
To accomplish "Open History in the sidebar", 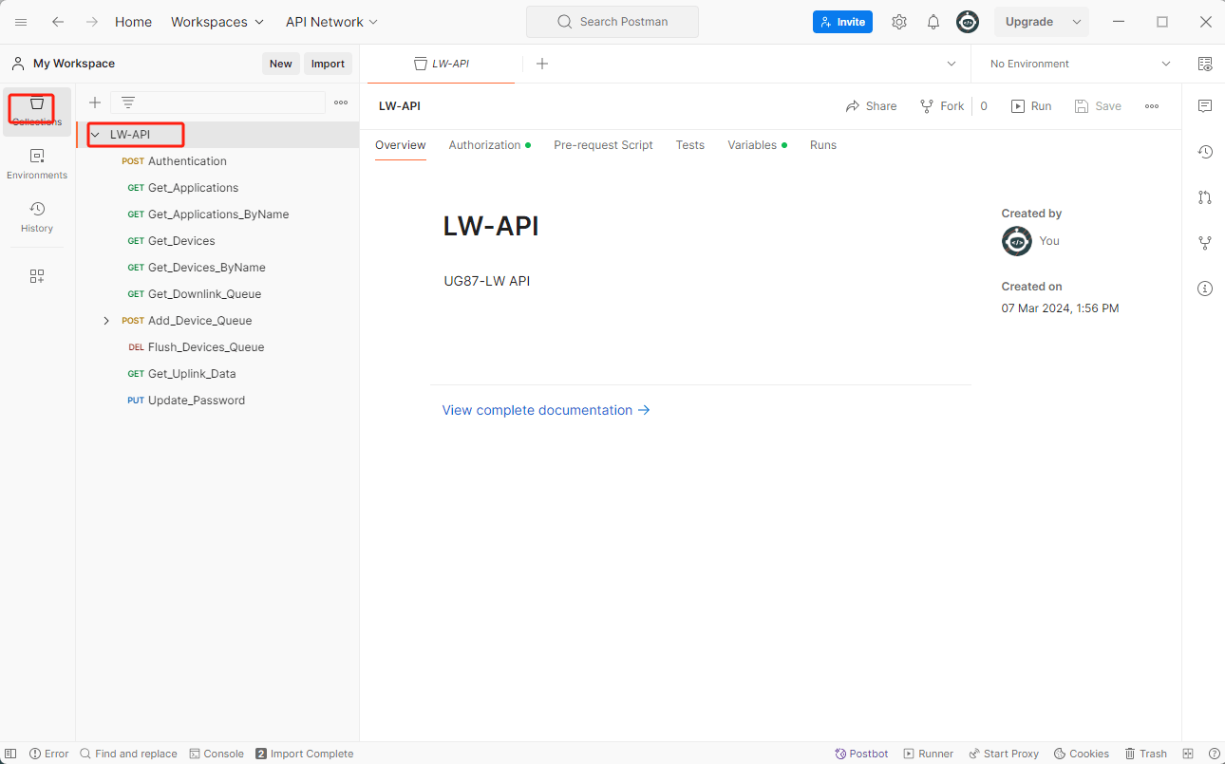I will pos(37,217).
